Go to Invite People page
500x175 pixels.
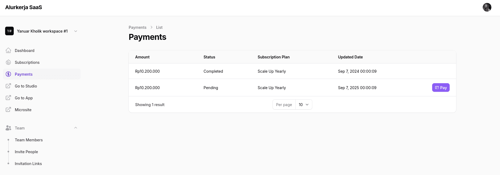coord(26,152)
